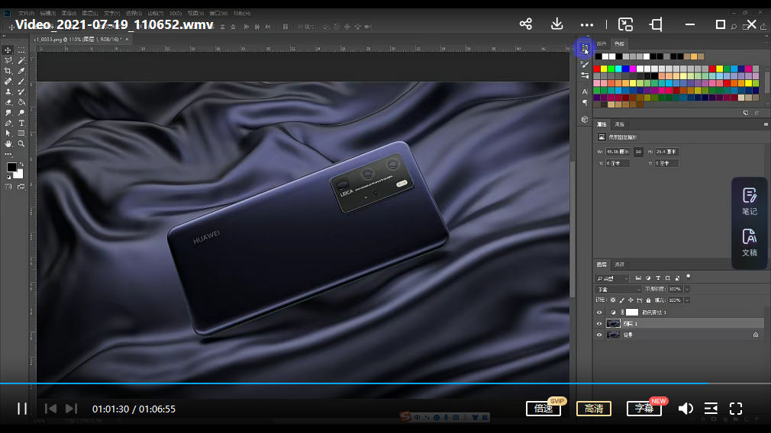771x433 pixels.
Task: Select the Zoom magnifier tool
Action: coord(21,144)
